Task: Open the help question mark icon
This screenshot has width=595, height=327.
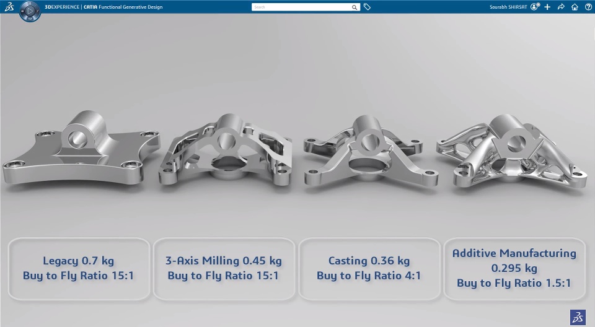Action: 588,7
